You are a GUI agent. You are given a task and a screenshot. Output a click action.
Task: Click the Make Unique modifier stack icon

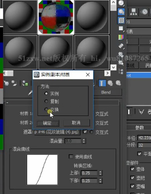(141, 111)
